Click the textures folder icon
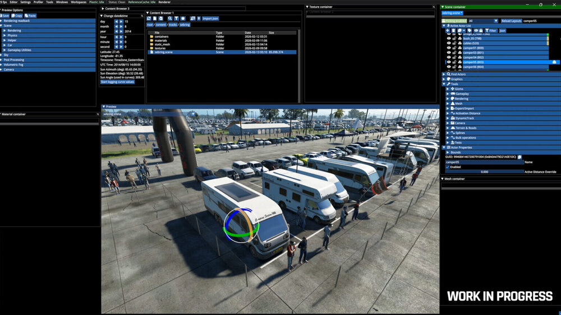The width and height of the screenshot is (561, 315). pyautogui.click(x=151, y=48)
